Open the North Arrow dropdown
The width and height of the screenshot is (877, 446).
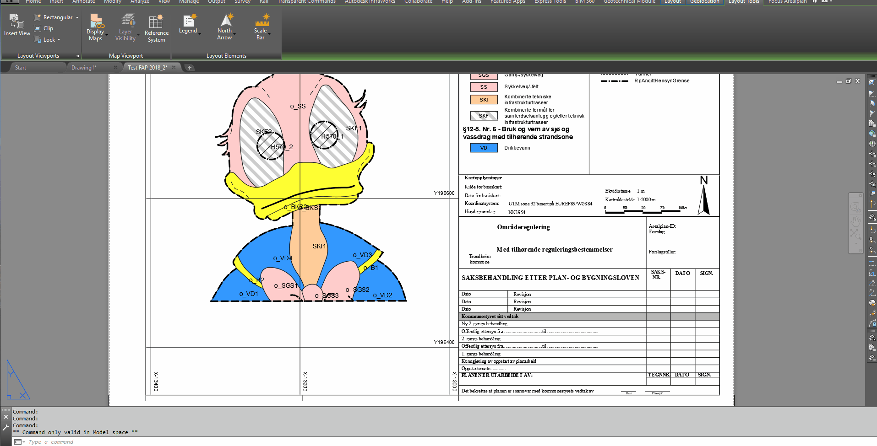coord(234,34)
